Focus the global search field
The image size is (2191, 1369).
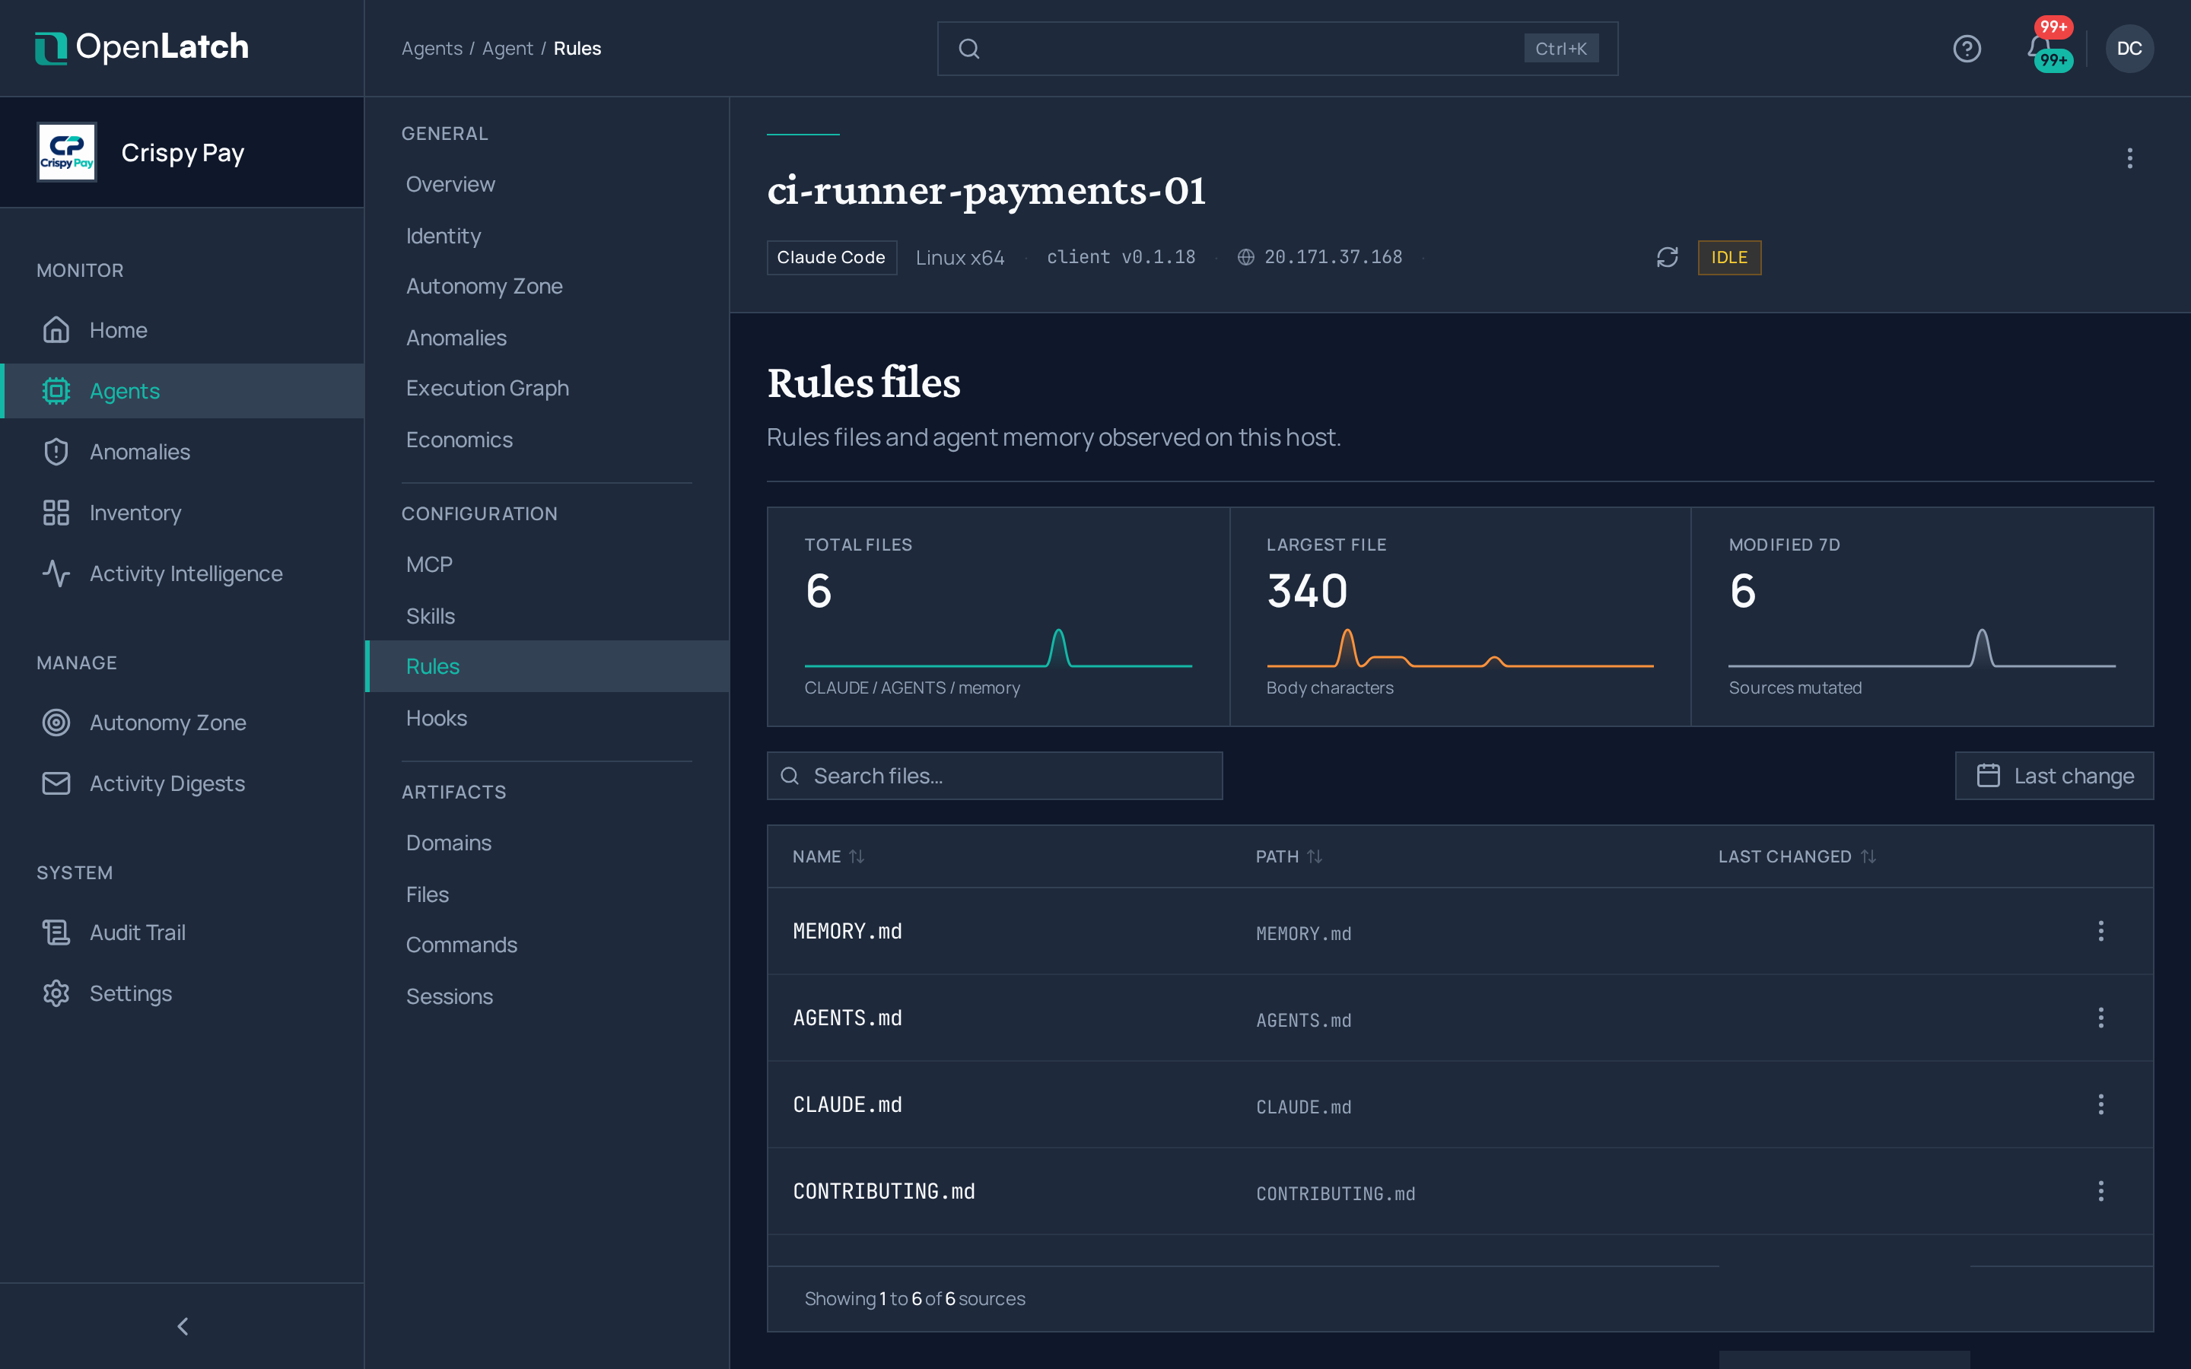[x=1277, y=48]
